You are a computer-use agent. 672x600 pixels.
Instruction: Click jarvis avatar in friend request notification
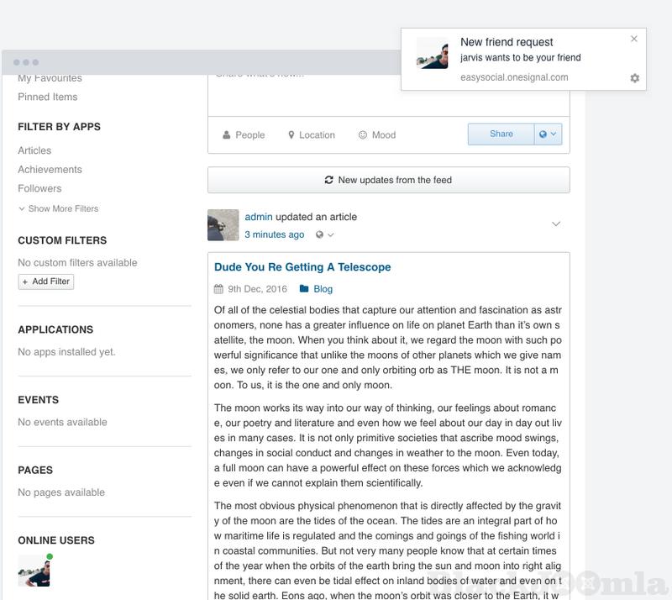(x=432, y=53)
